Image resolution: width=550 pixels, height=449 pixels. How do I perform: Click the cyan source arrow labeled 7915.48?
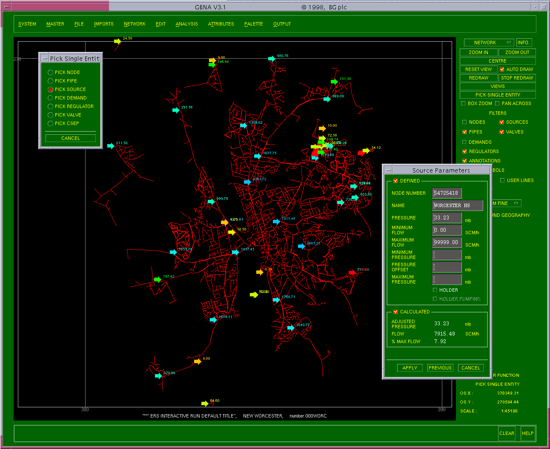pos(276,222)
